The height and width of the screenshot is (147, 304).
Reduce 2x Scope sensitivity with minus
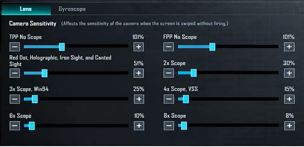coord(169,73)
